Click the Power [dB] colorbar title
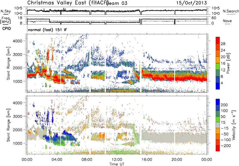The width and height of the screenshot is (239, 166). (228, 63)
